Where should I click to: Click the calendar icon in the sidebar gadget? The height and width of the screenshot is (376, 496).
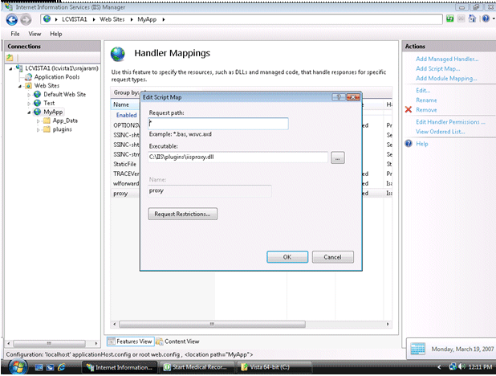click(x=418, y=349)
